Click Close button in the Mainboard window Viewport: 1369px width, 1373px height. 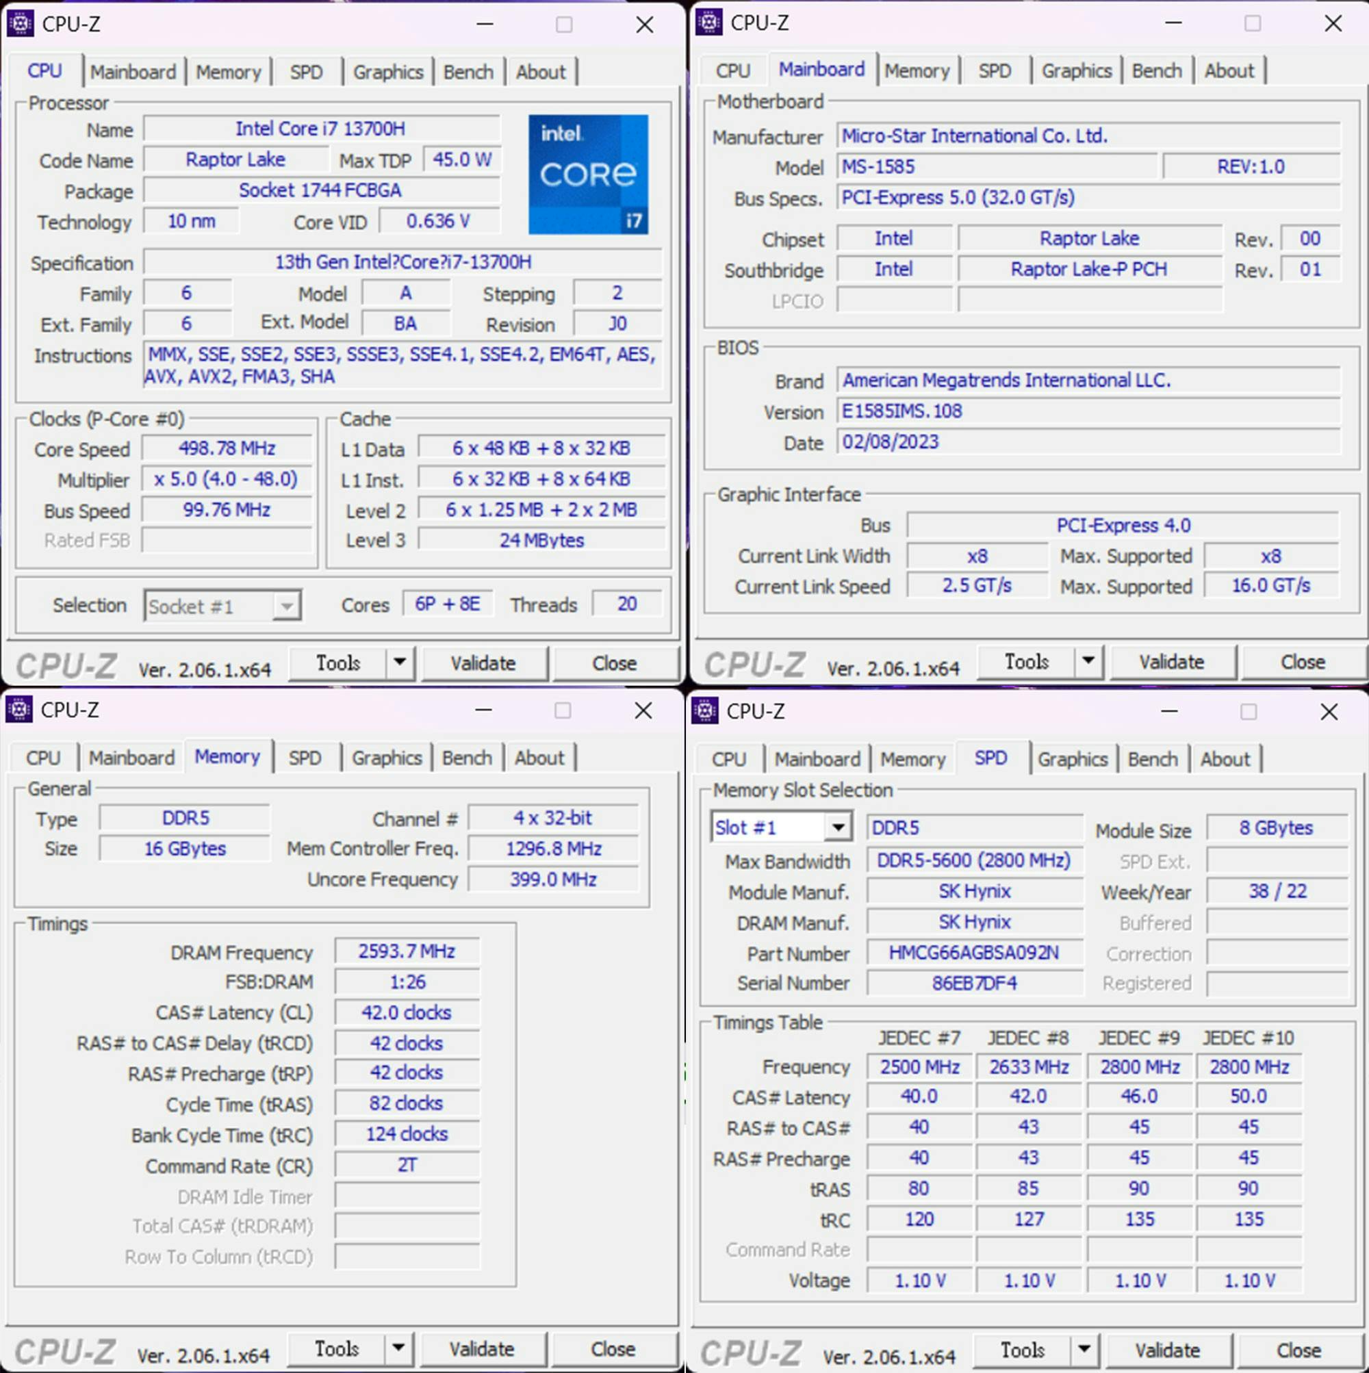[1303, 662]
